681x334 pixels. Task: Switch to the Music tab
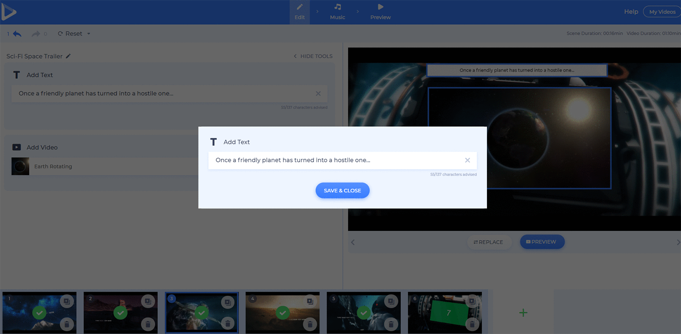pyautogui.click(x=338, y=11)
